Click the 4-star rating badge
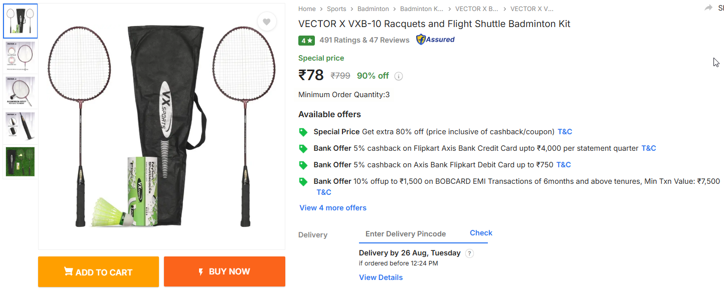This screenshot has height=293, width=724. coord(306,40)
